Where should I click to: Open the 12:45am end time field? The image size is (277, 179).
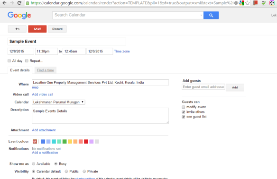click(x=74, y=51)
